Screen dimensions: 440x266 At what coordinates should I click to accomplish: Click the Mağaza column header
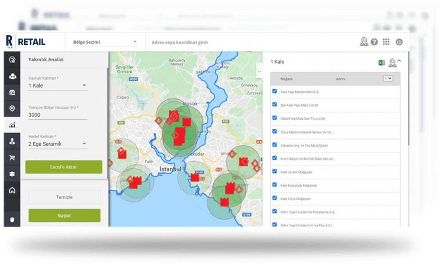[x=287, y=79]
